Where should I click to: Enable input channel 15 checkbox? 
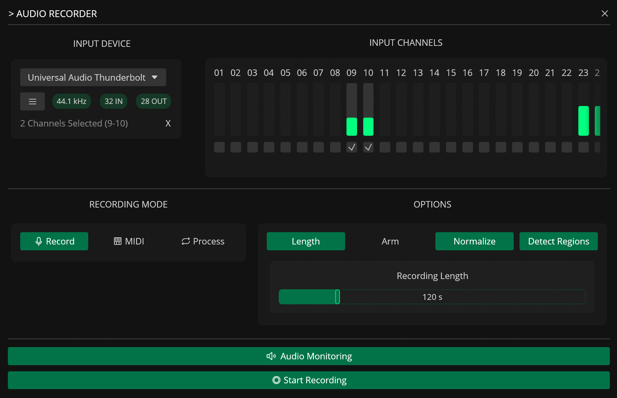[451, 147]
